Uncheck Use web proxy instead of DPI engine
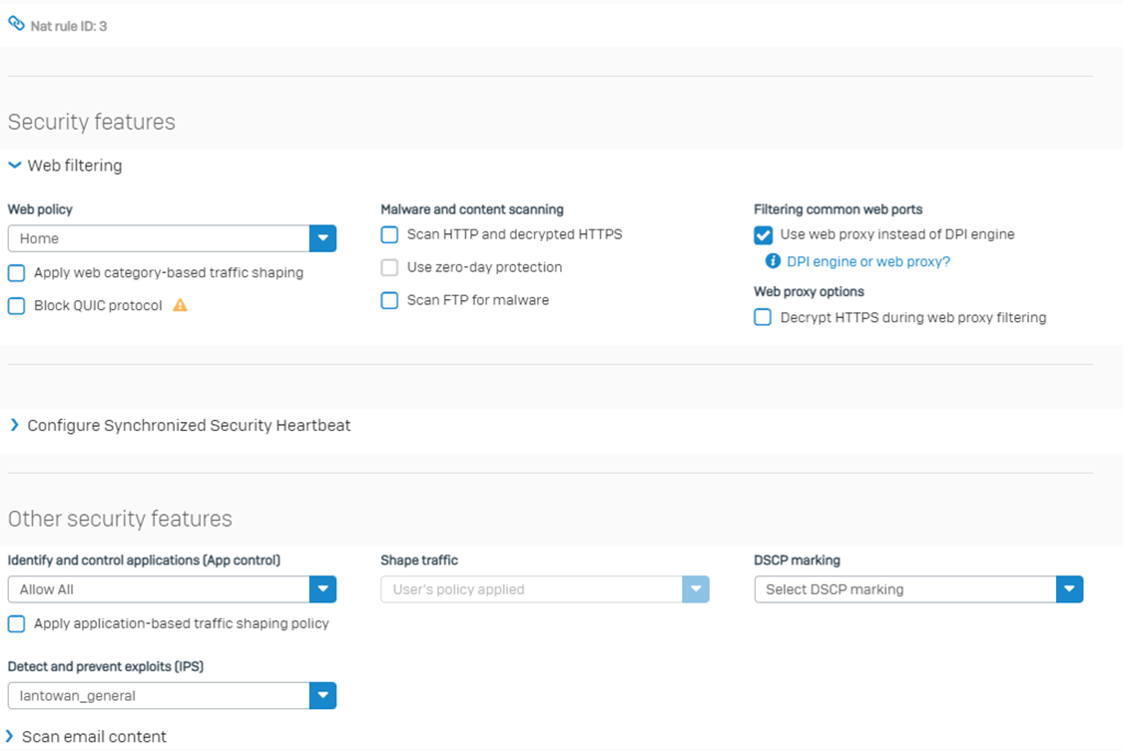The height and width of the screenshot is (751, 1123). click(x=764, y=235)
